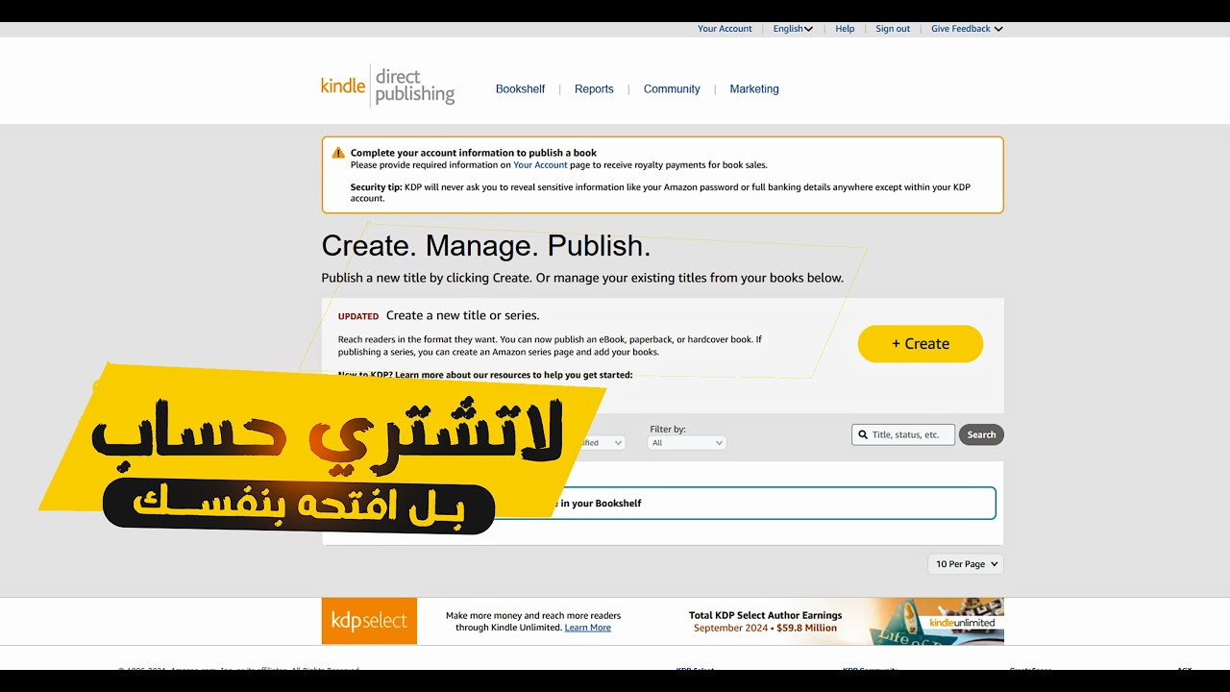Click the Search button
This screenshot has height=692, width=1230.
tap(981, 434)
